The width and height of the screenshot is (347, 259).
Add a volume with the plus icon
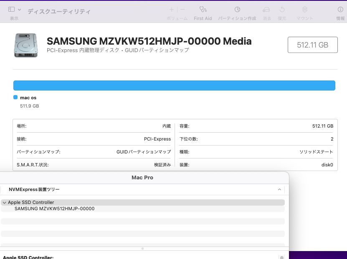tap(171, 9)
